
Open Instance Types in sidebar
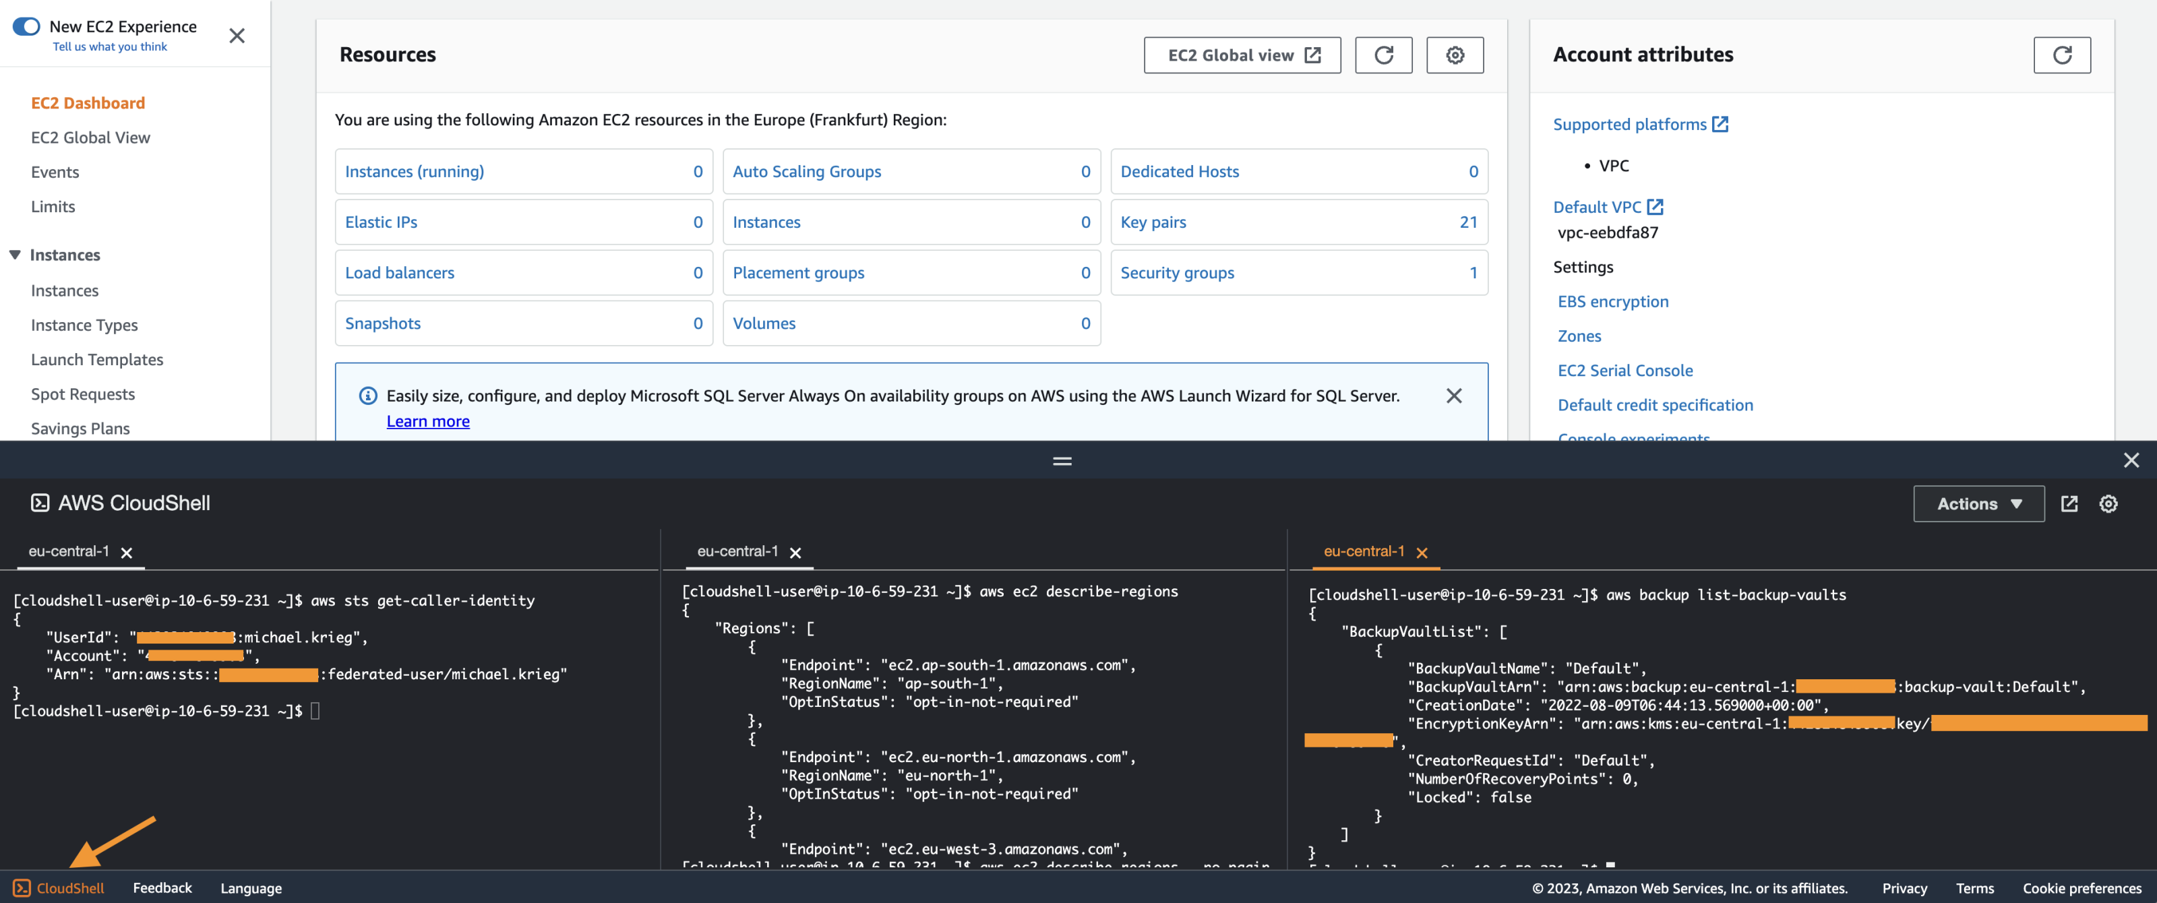[x=84, y=325]
